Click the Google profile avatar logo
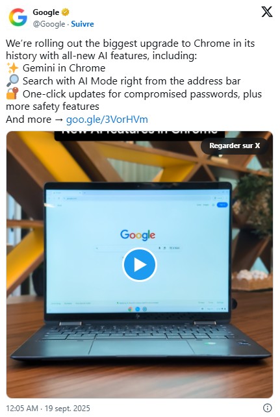This screenshot has height=417, width=280. (18, 18)
